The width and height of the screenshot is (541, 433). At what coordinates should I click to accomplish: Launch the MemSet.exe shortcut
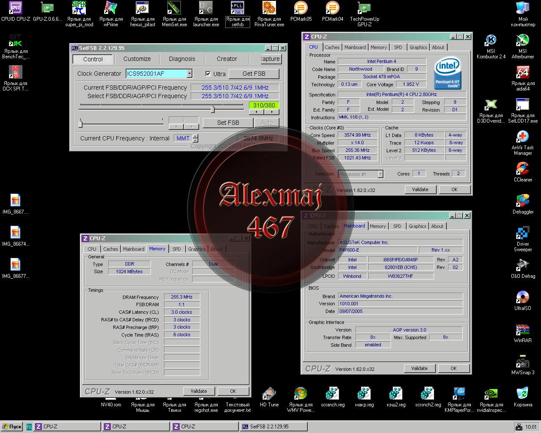[x=174, y=8]
